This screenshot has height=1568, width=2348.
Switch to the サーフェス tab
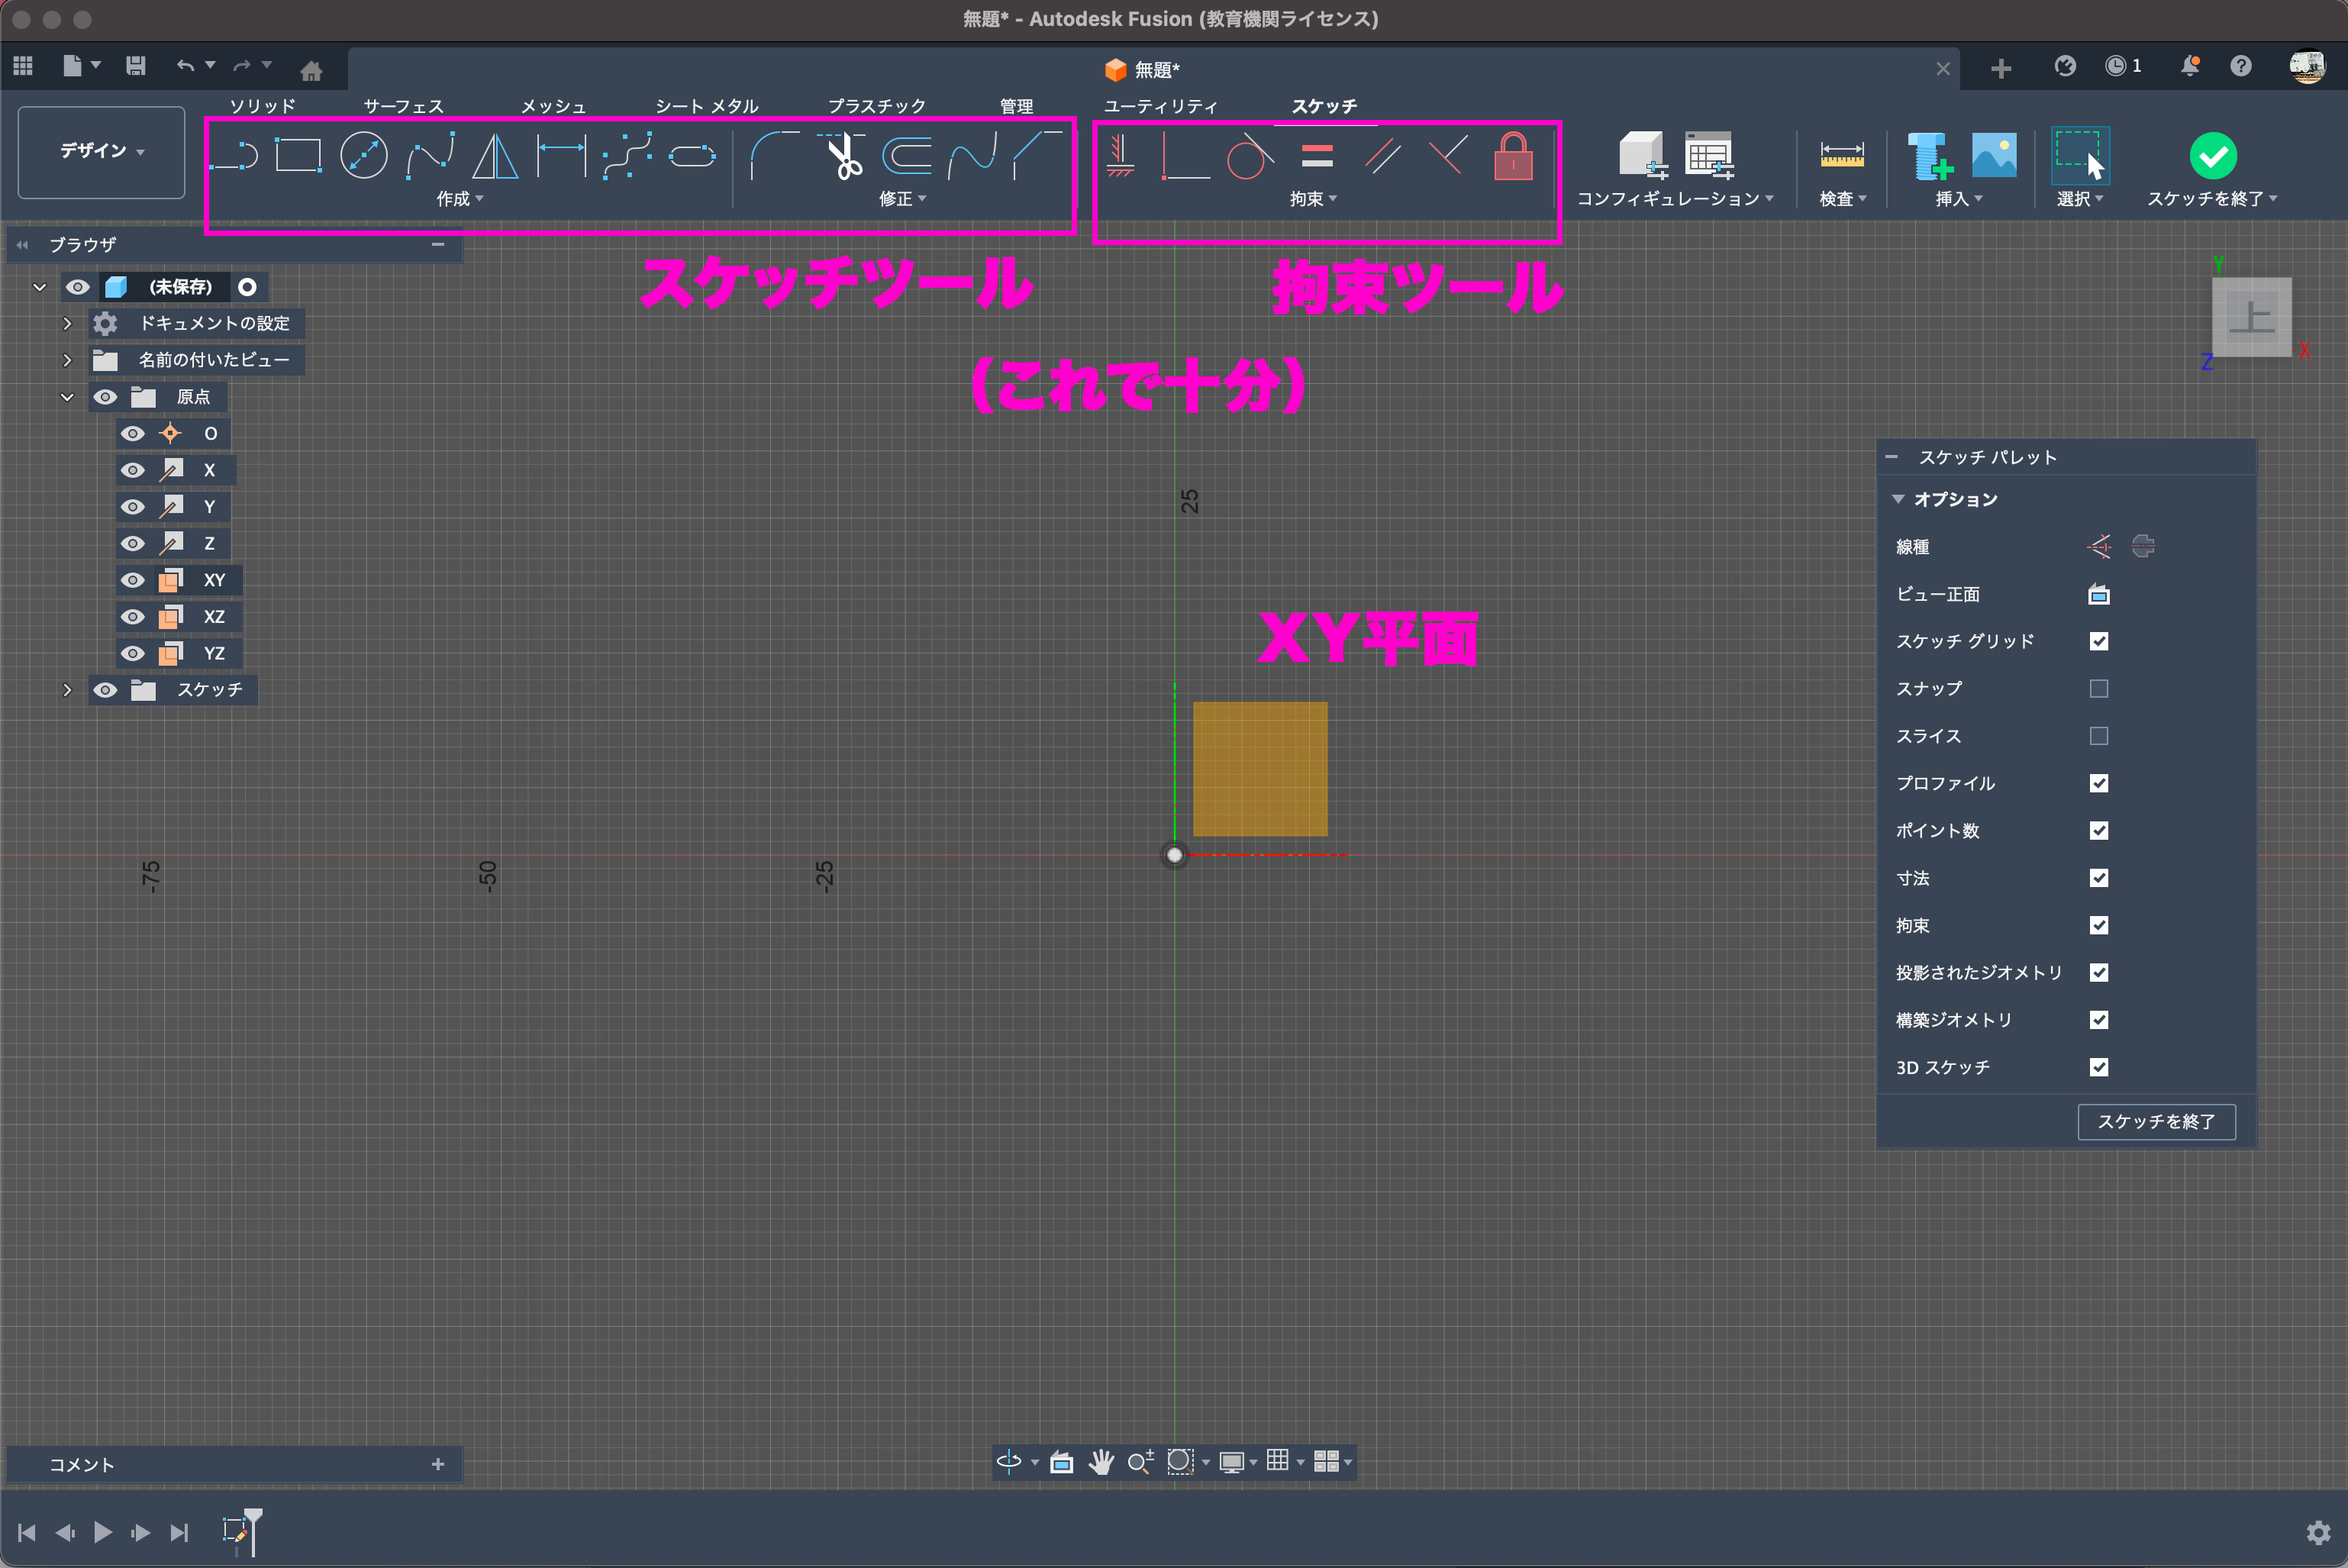click(403, 106)
